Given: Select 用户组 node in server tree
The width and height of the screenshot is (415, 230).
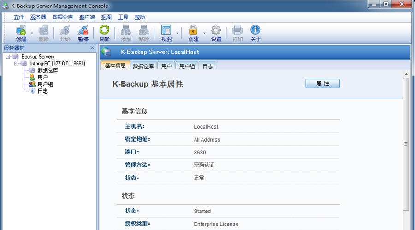Looking at the screenshot, I should click(45, 84).
